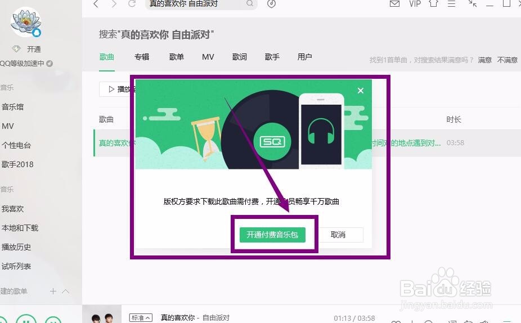
Task: Open 本地和下载 in the sidebar
Action: pyautogui.click(x=20, y=228)
